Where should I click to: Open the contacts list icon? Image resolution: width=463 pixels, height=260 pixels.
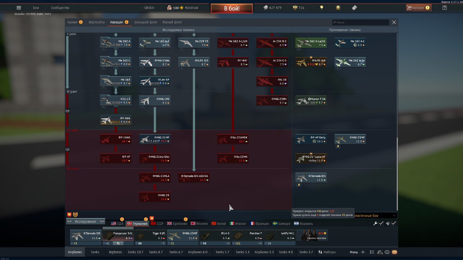[x=380, y=252]
